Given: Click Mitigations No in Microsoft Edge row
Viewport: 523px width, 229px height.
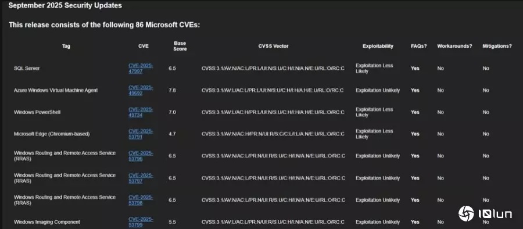Looking at the screenshot, I should [486, 134].
